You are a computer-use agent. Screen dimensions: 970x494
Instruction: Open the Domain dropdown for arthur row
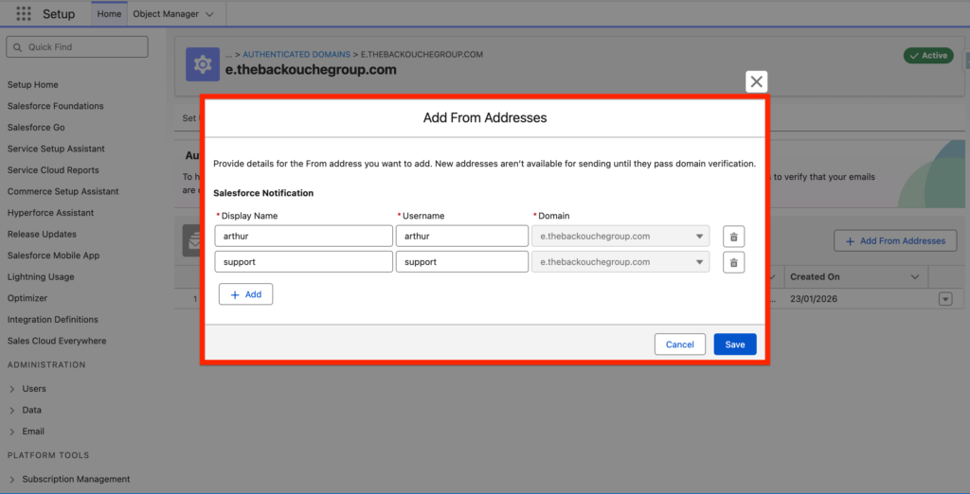(620, 237)
